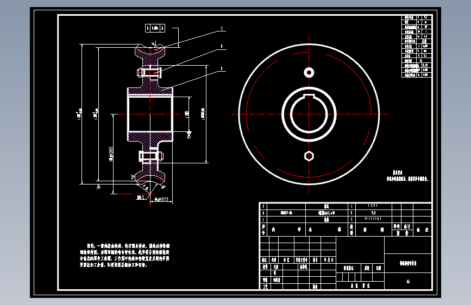Click the small round hole atop the wheel

click(309, 73)
